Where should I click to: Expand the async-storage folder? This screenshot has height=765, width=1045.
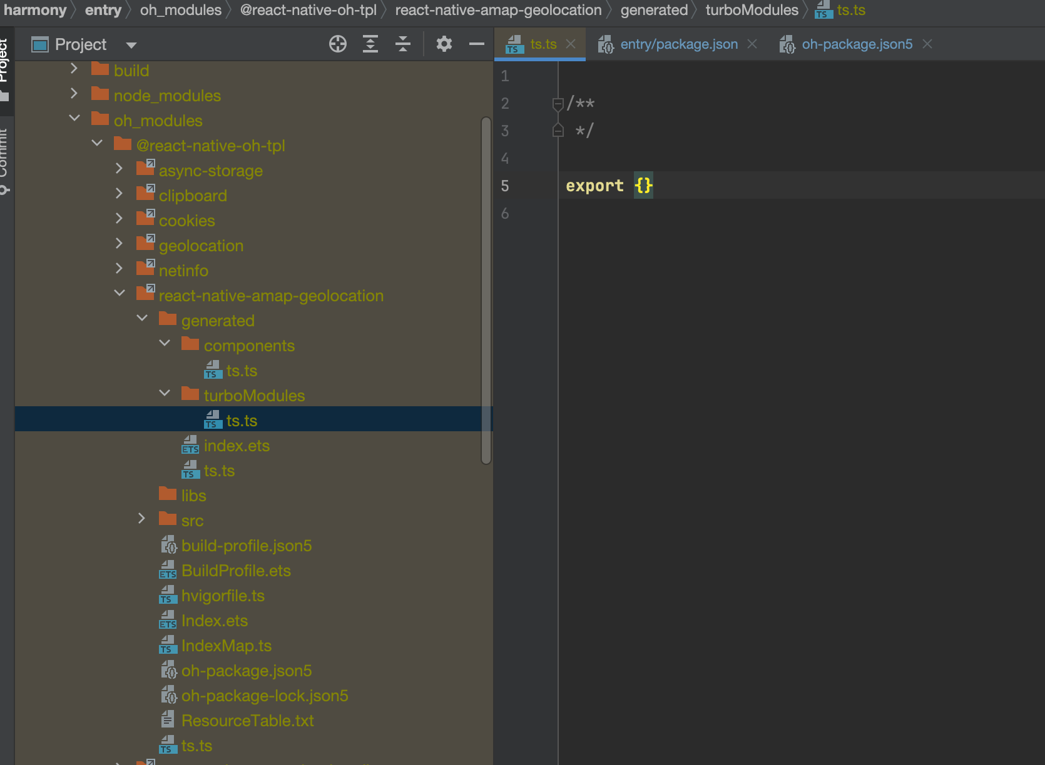pyautogui.click(x=119, y=168)
